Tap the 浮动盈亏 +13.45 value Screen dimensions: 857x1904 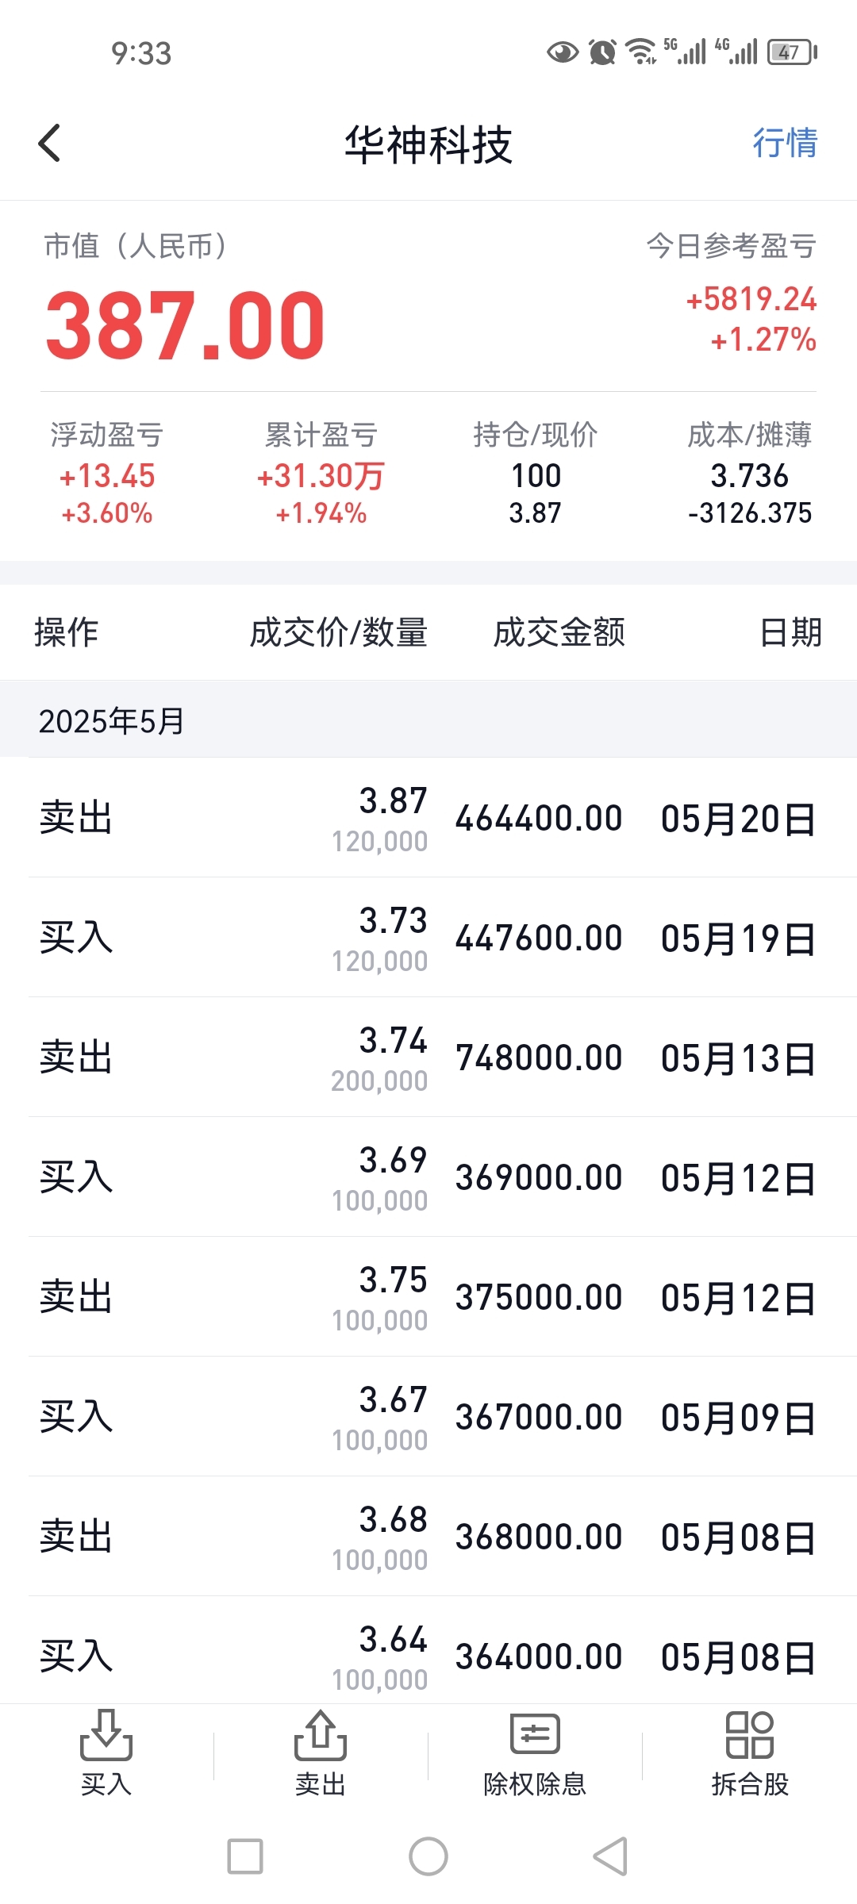(x=107, y=476)
